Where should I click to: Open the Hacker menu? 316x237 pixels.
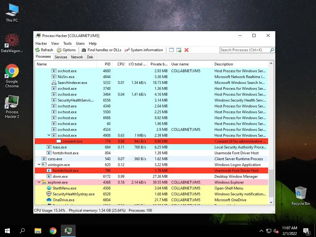pyautogui.click(x=41, y=44)
